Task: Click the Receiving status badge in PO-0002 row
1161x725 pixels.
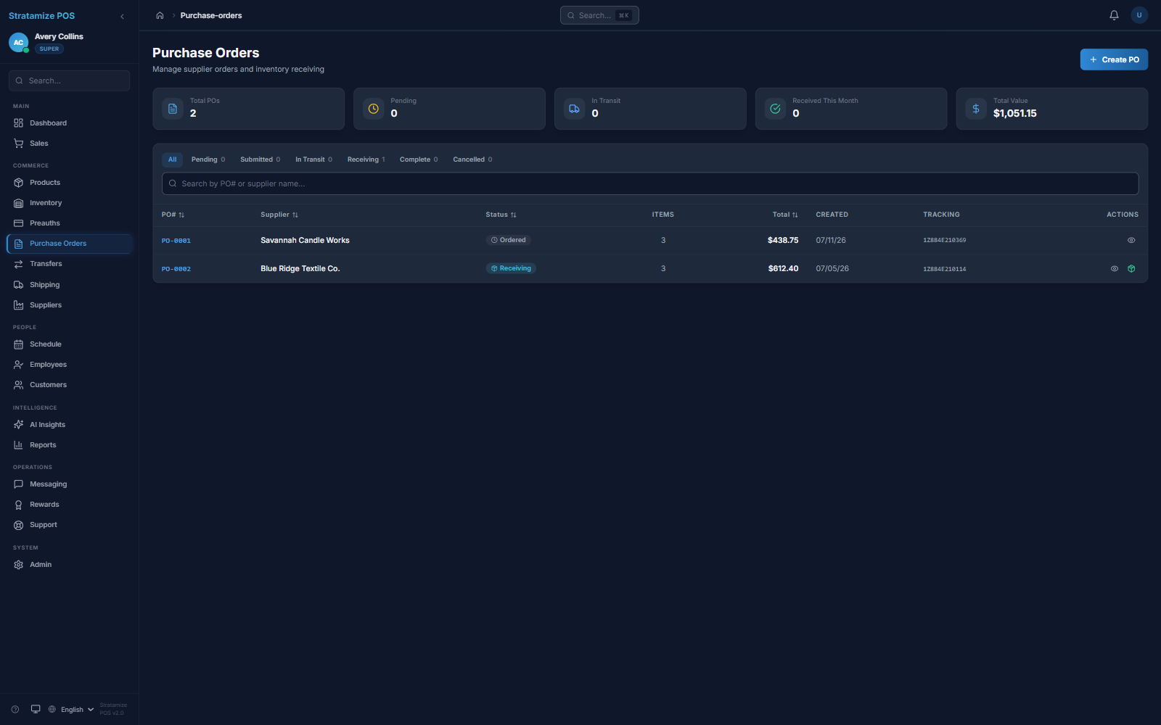Action: [511, 268]
